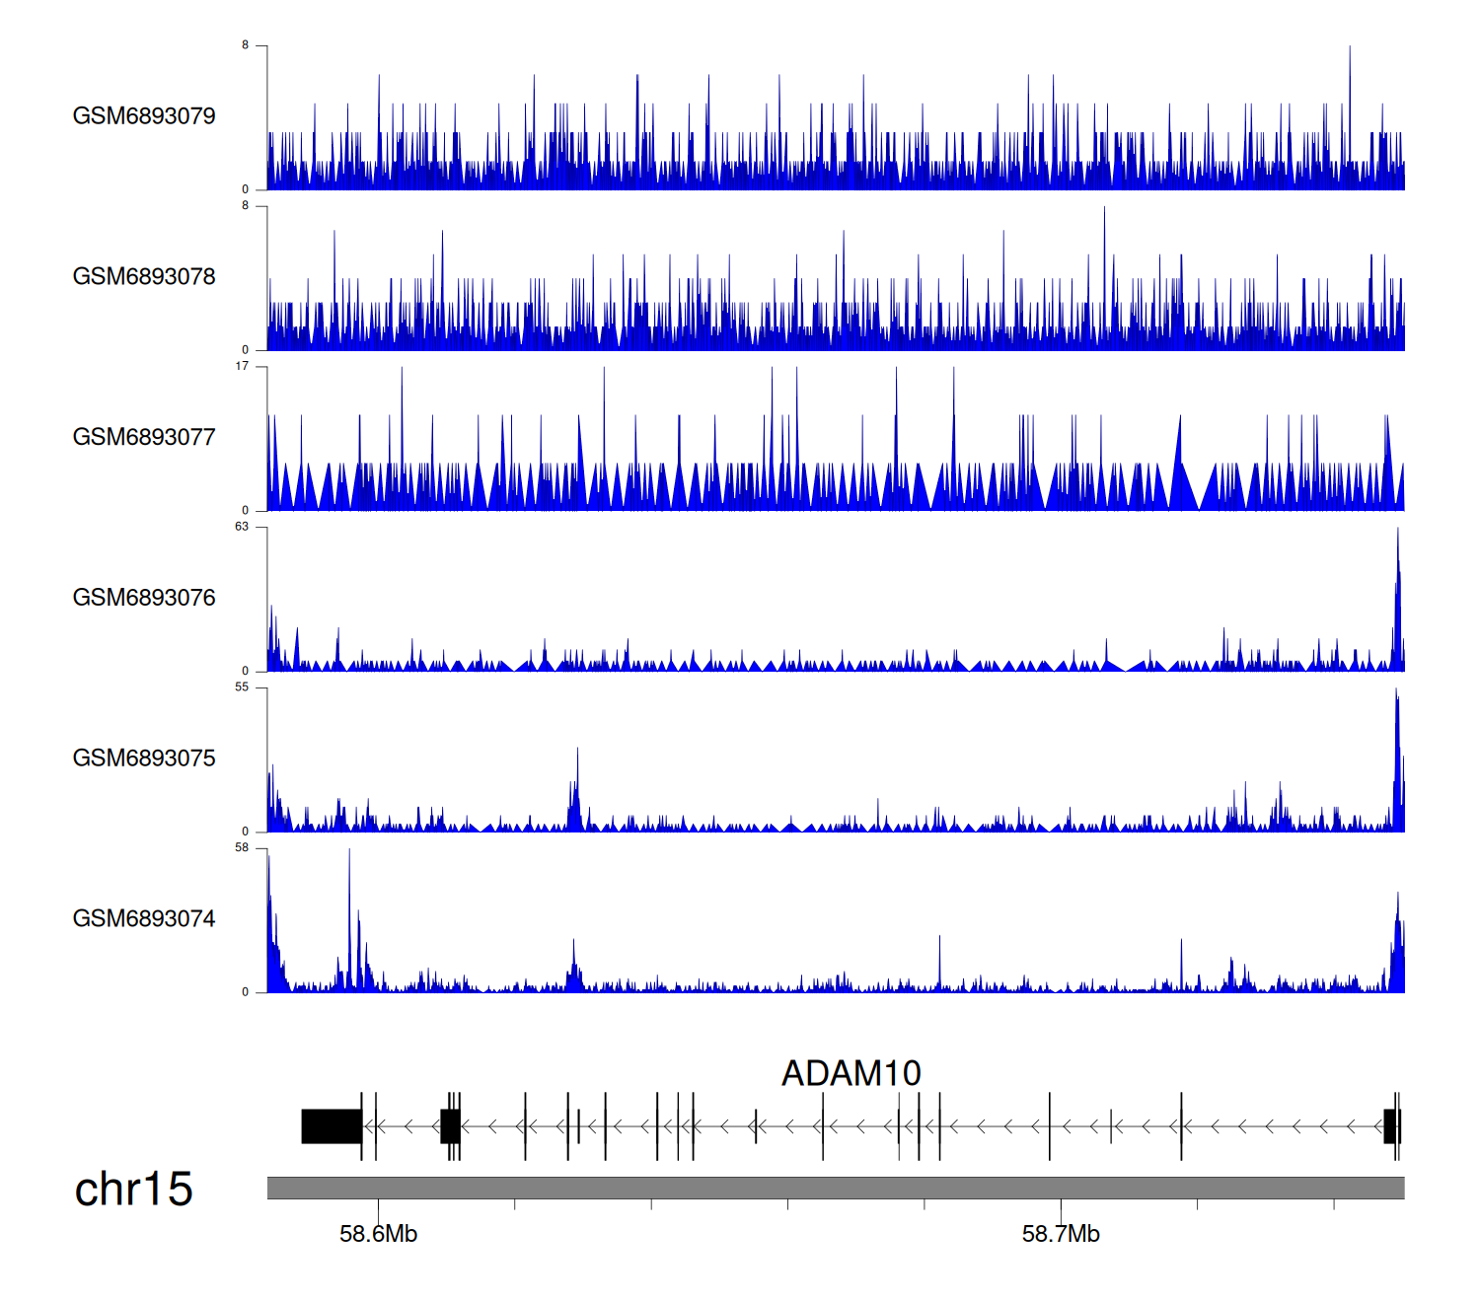Click the y-axis maximum 63 label
This screenshot has height=1302, width=1480.
(242, 527)
